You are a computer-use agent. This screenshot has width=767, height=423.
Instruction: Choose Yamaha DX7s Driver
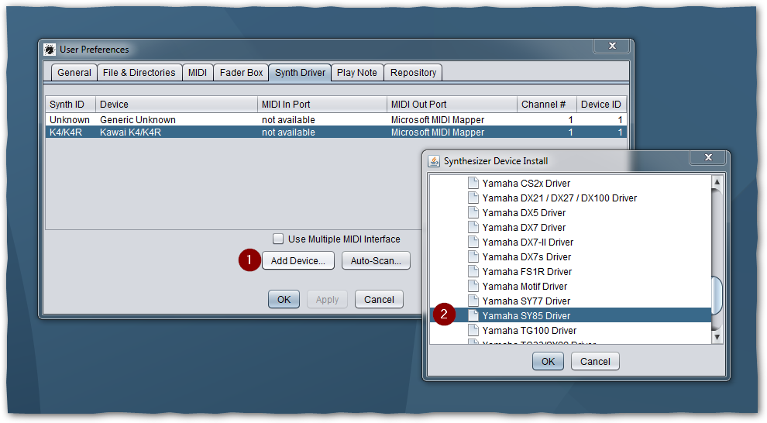[x=526, y=256]
